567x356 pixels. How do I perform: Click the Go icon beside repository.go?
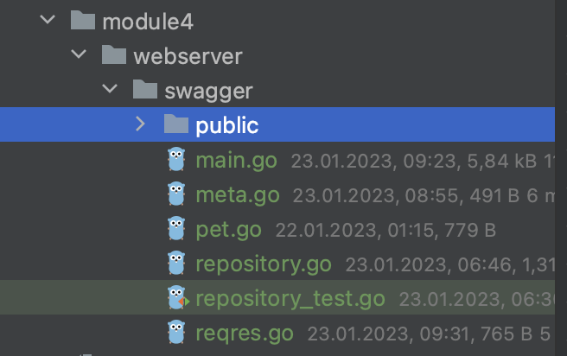177,264
